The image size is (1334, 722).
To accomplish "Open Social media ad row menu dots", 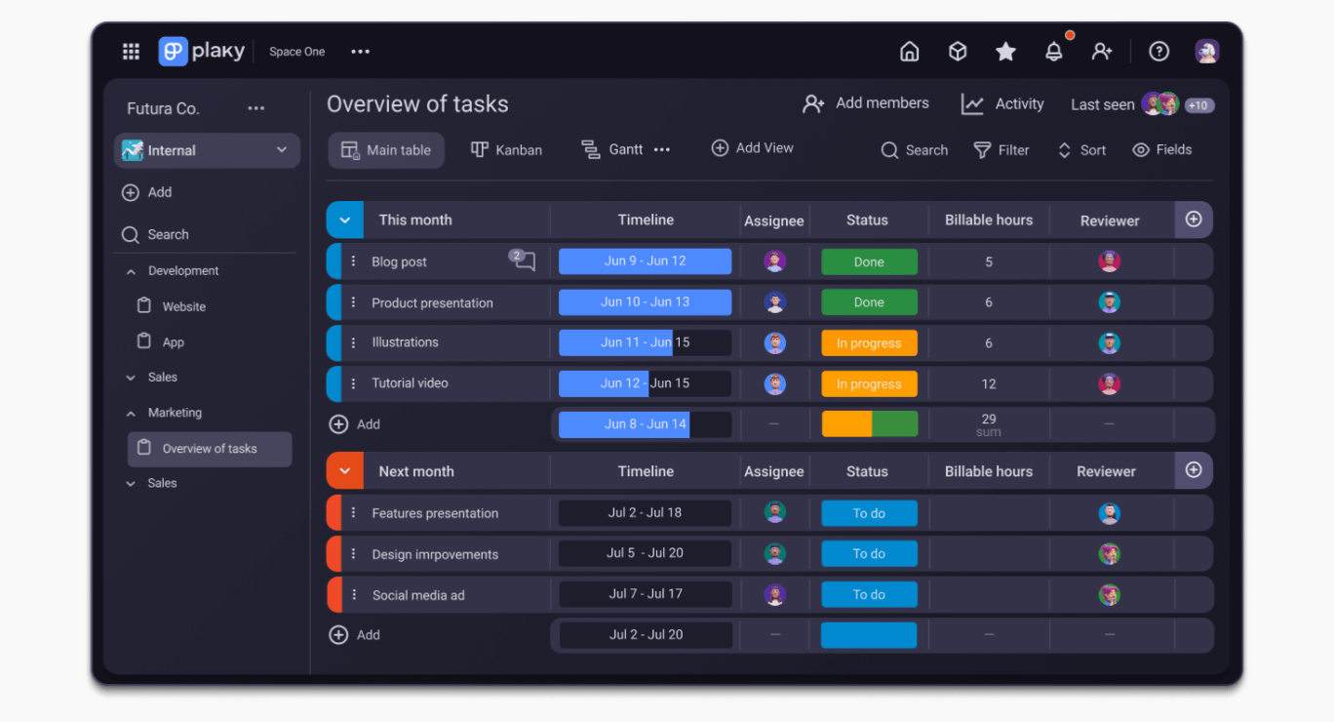I will pos(353,595).
